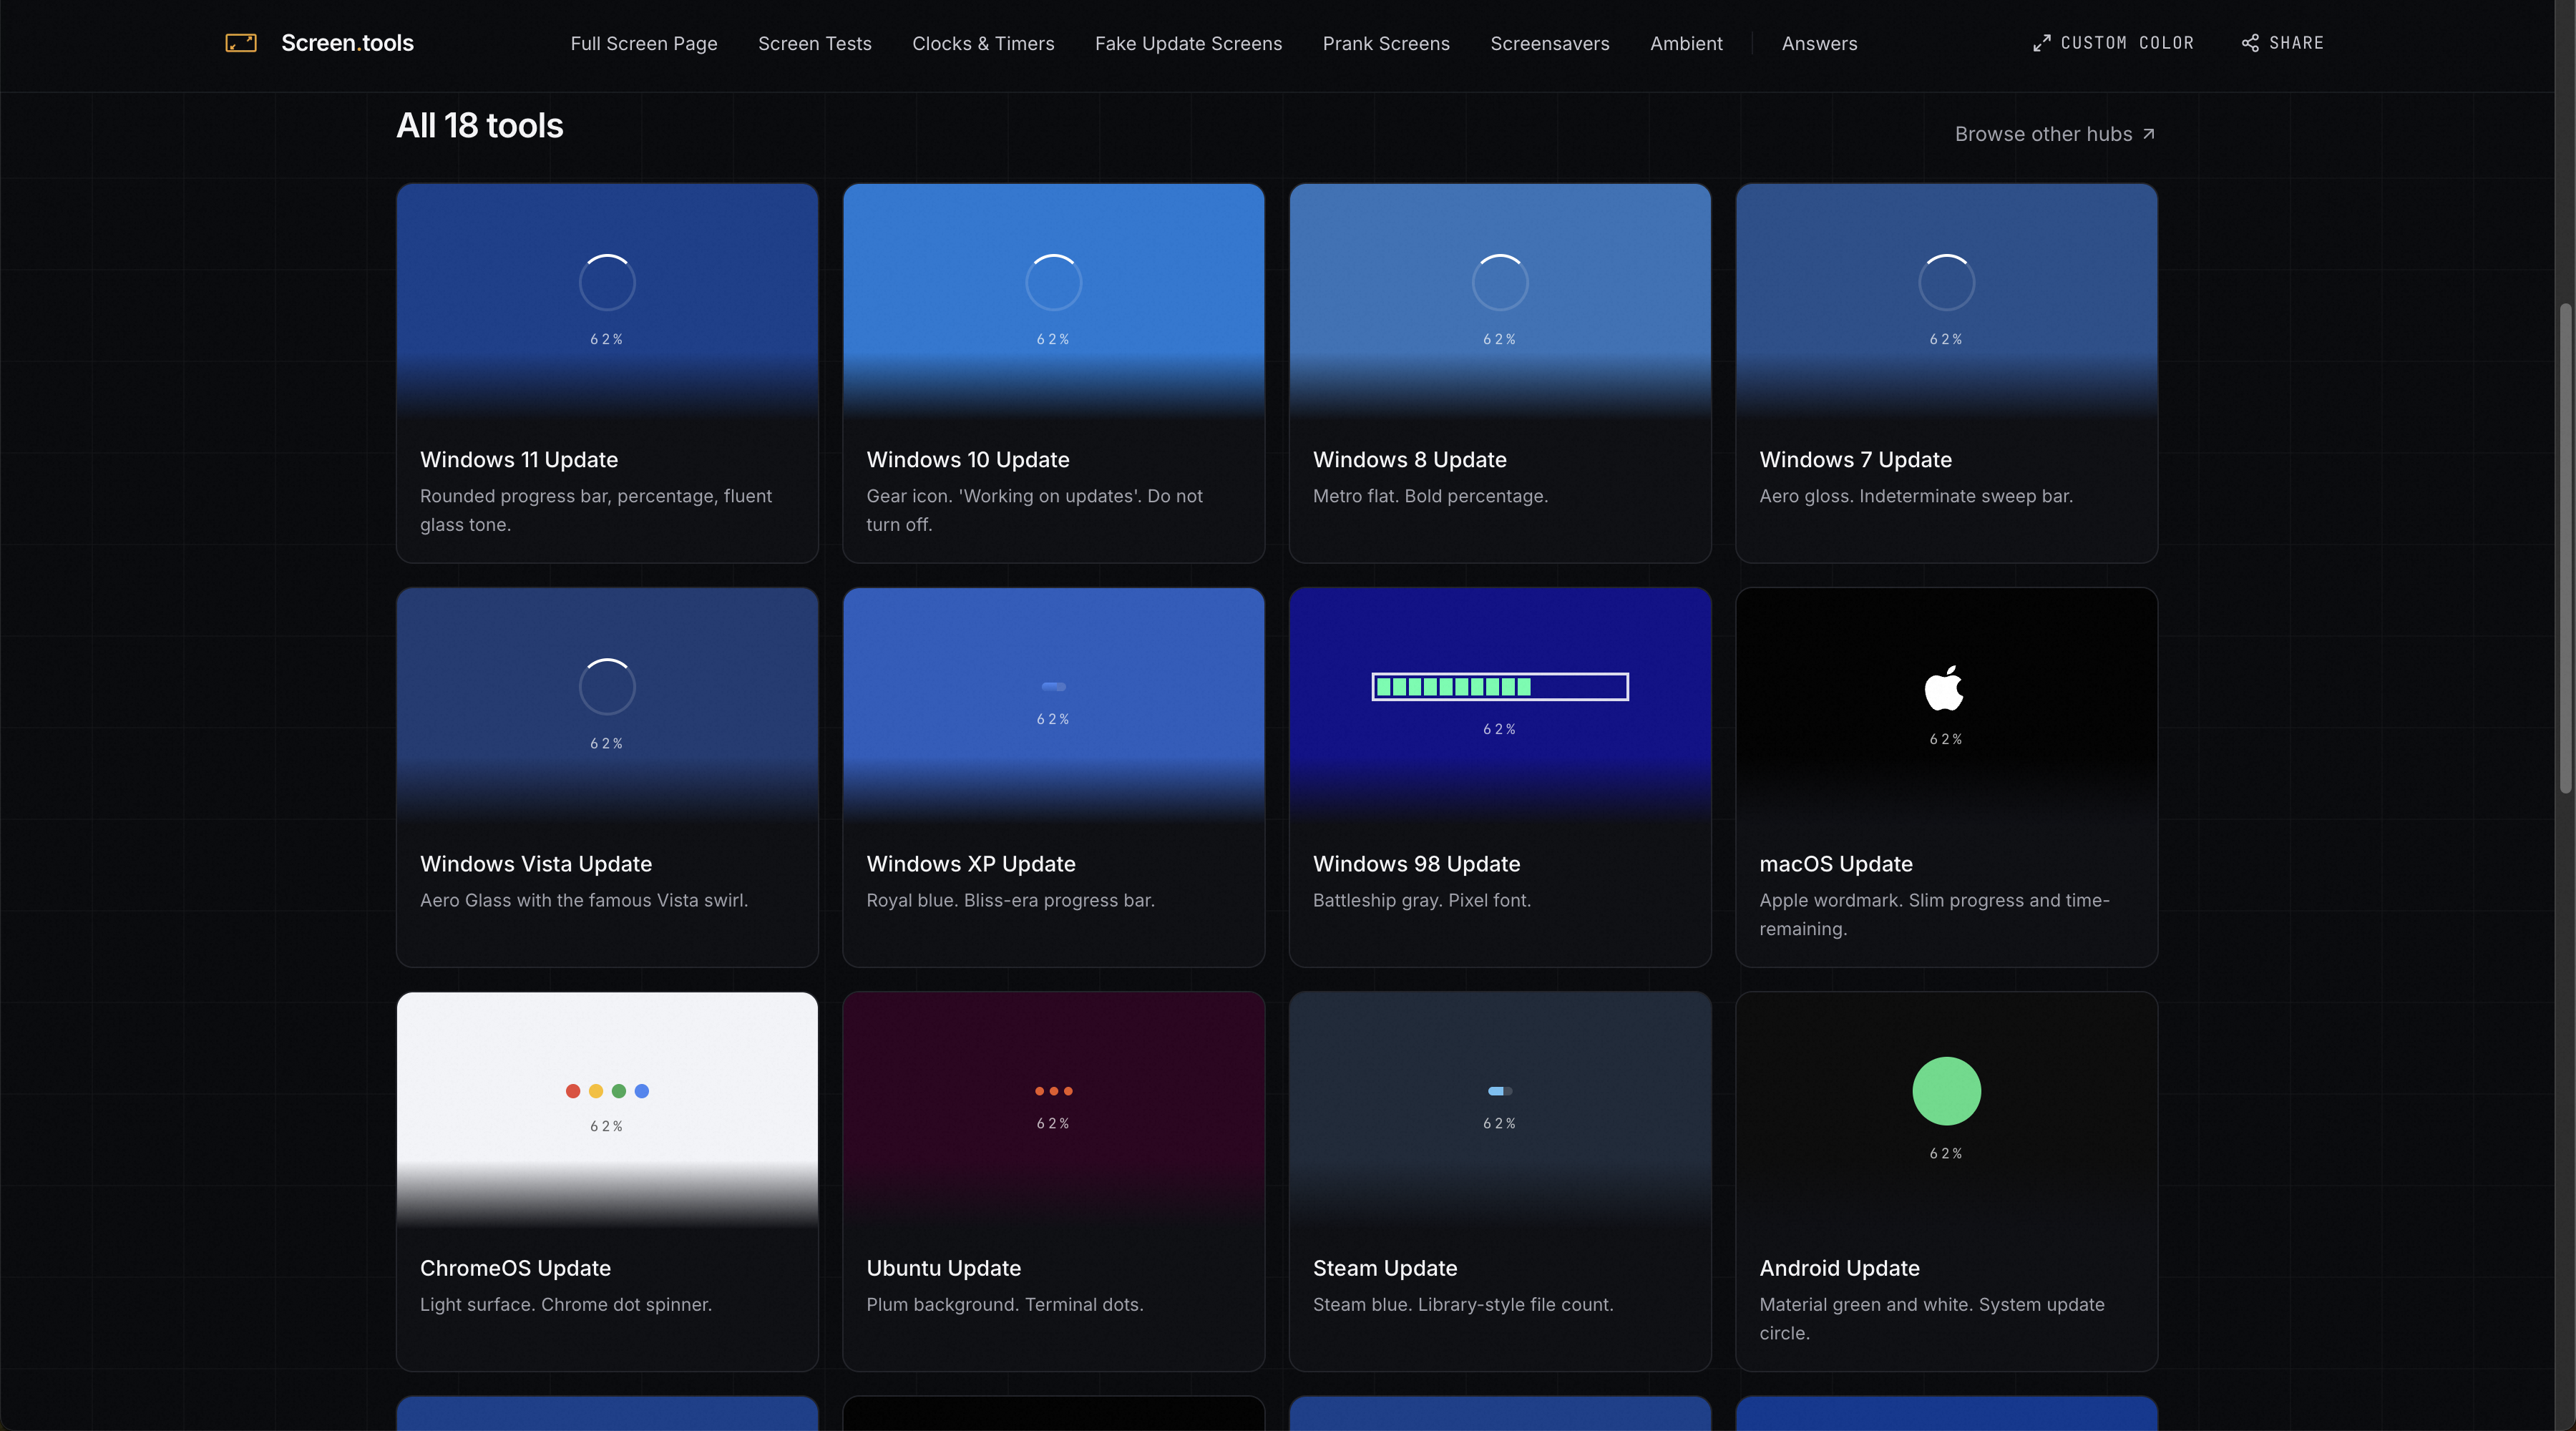2576x1431 pixels.
Task: Click the share icon next to SHARE
Action: point(2250,43)
